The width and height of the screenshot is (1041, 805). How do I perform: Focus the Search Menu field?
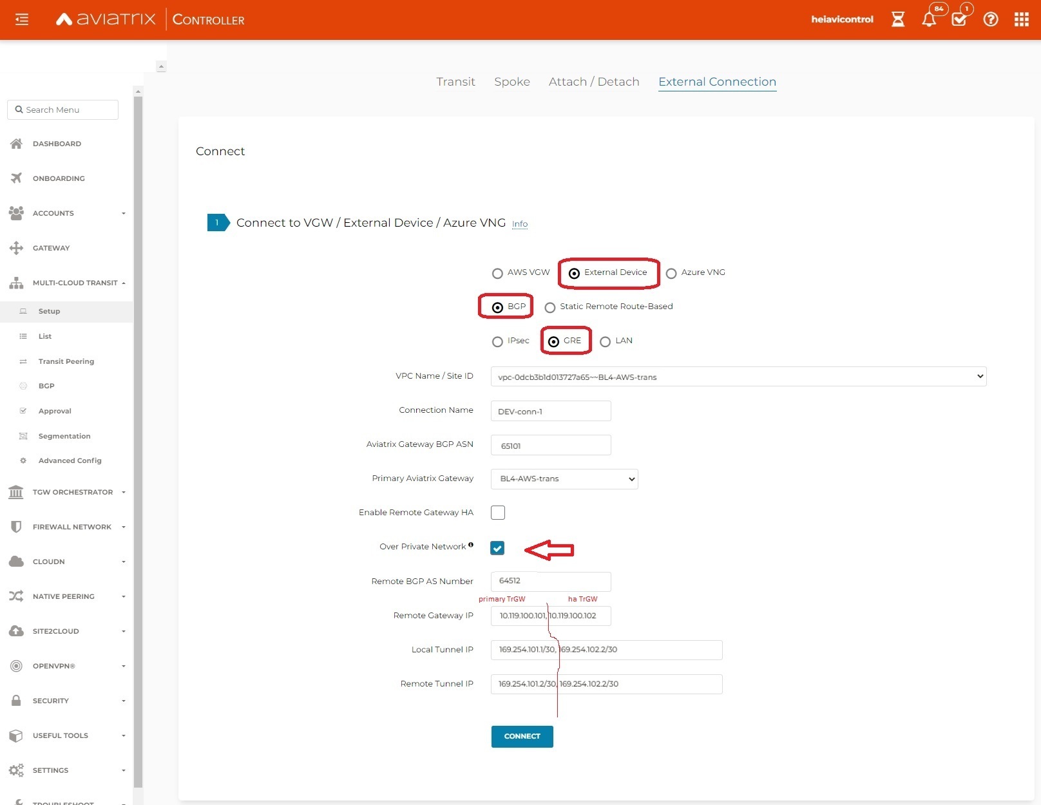pos(62,109)
